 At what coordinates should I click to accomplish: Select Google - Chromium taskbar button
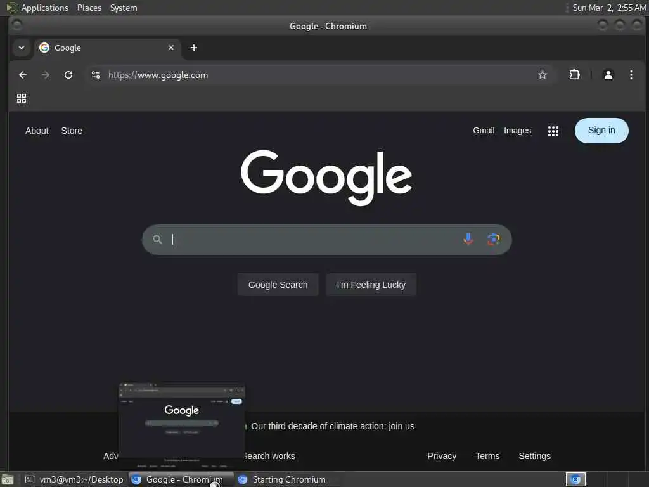(181, 479)
